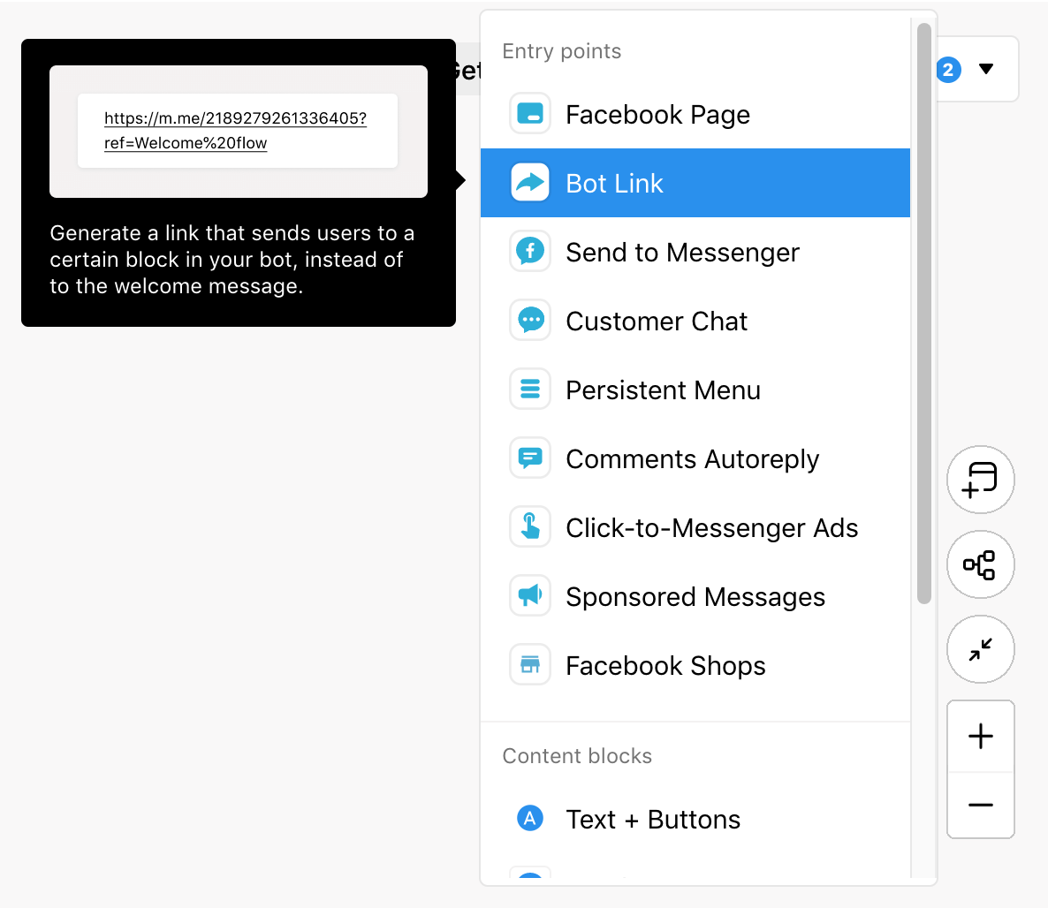Open the dropdown arrow next to badge 2

point(986,69)
